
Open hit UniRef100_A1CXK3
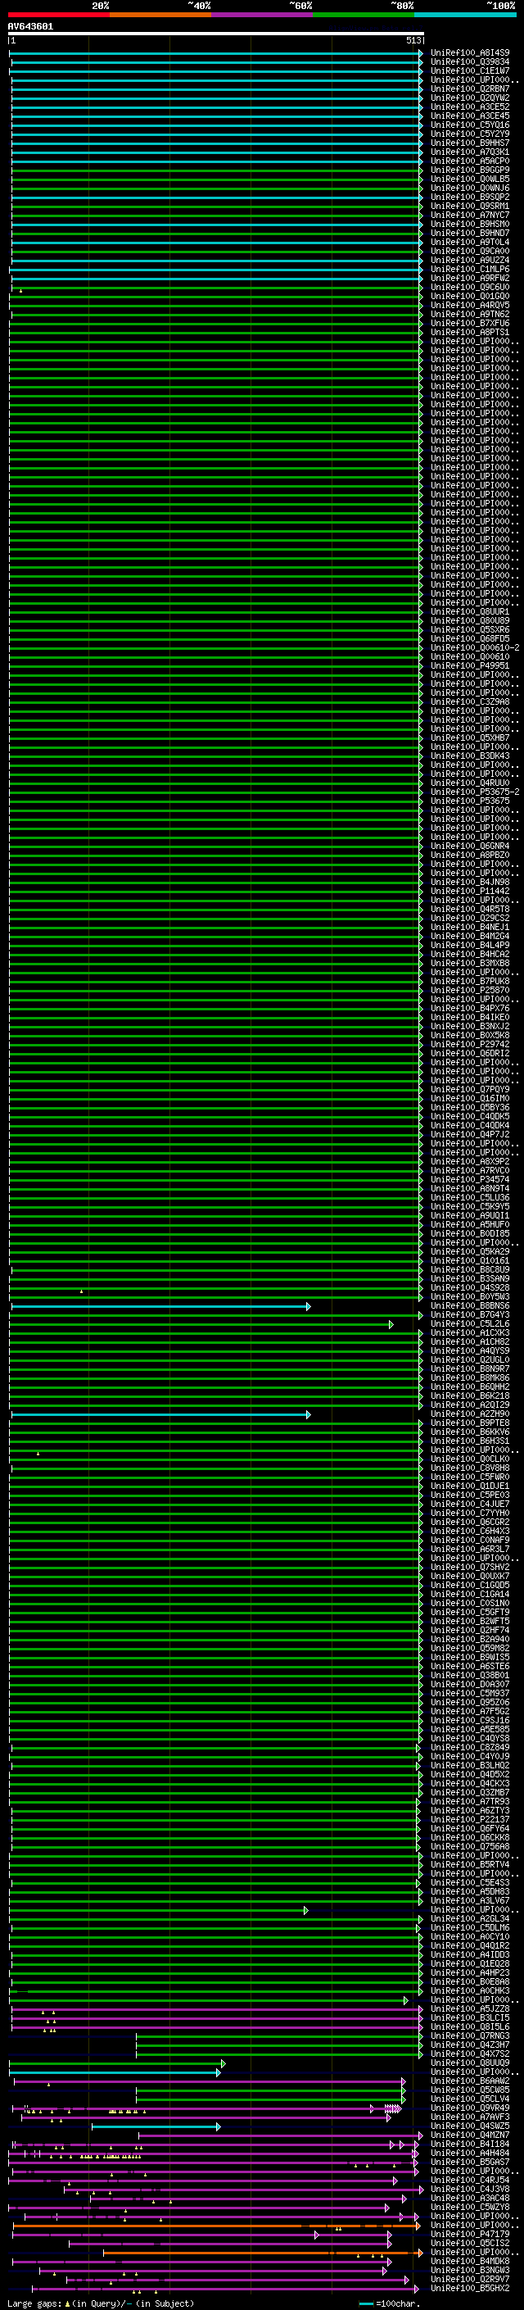[x=469, y=1333]
